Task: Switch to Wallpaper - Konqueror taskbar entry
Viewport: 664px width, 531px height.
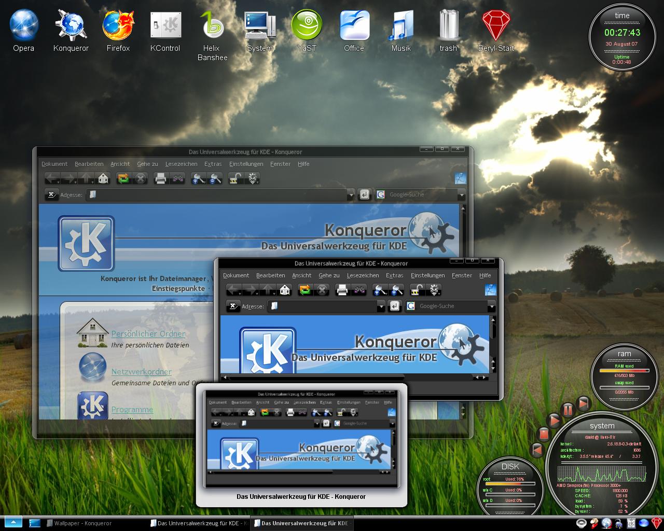Action: pyautogui.click(x=79, y=523)
